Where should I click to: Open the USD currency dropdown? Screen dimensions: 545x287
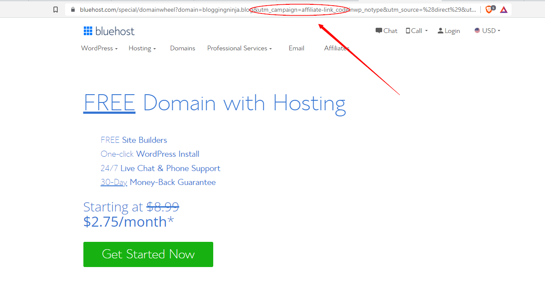point(491,31)
